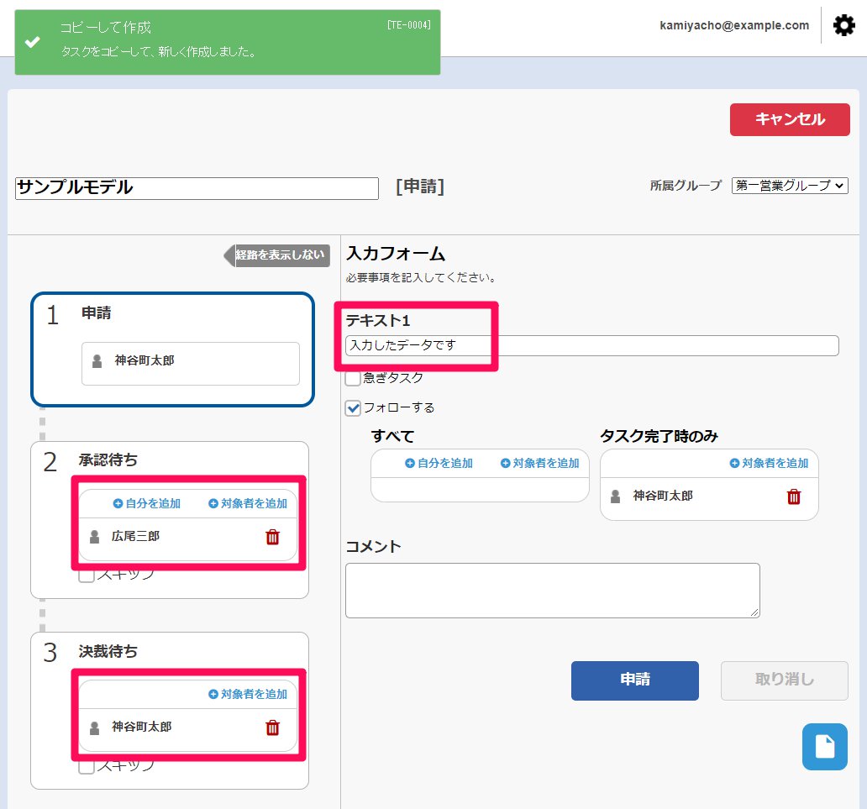This screenshot has width=867, height=809.
Task: Uncheck the フォローする checkbox
Action: pos(354,408)
